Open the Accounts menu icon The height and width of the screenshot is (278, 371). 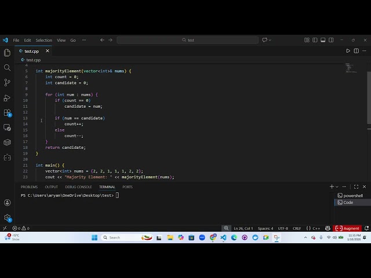click(x=7, y=203)
